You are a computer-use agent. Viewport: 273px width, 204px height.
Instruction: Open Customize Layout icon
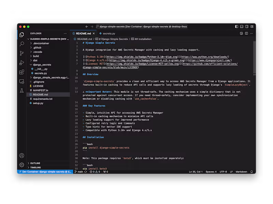point(252,27)
